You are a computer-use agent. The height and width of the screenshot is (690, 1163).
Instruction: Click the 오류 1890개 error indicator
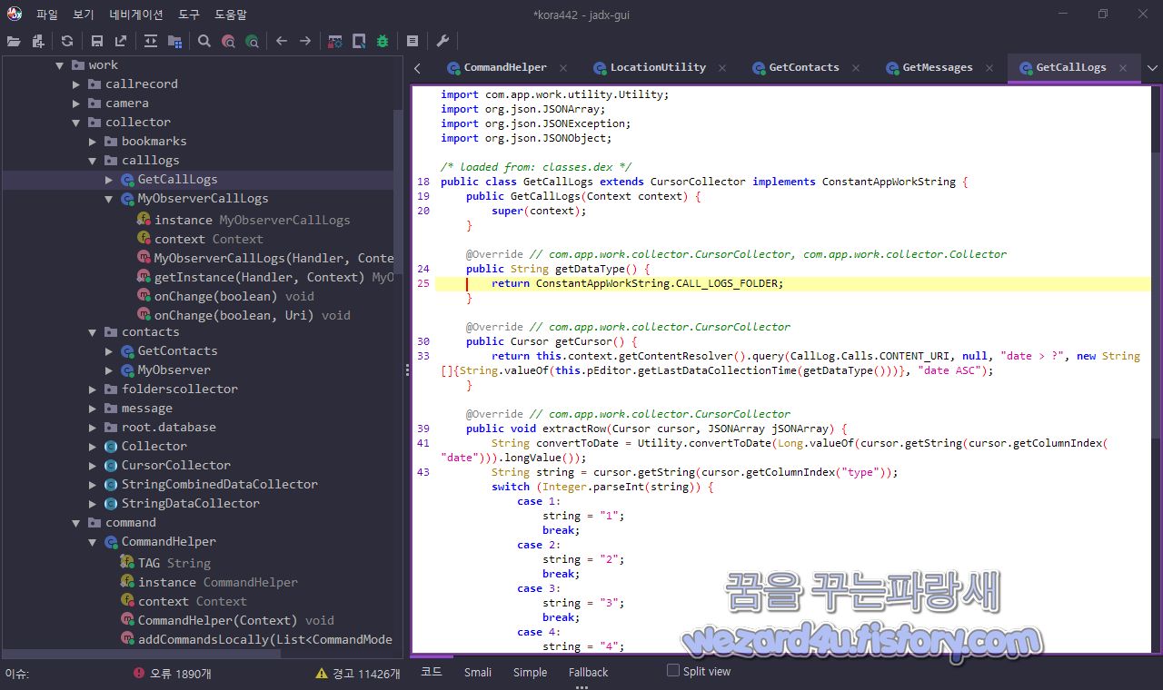[x=172, y=674]
